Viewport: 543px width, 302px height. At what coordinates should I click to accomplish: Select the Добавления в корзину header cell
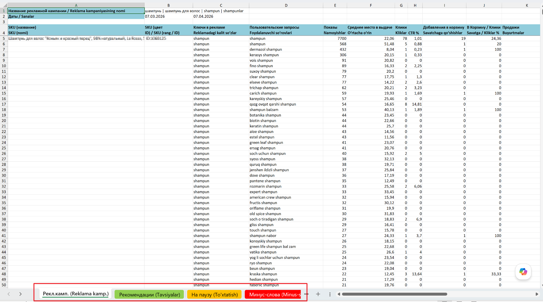[x=444, y=30]
